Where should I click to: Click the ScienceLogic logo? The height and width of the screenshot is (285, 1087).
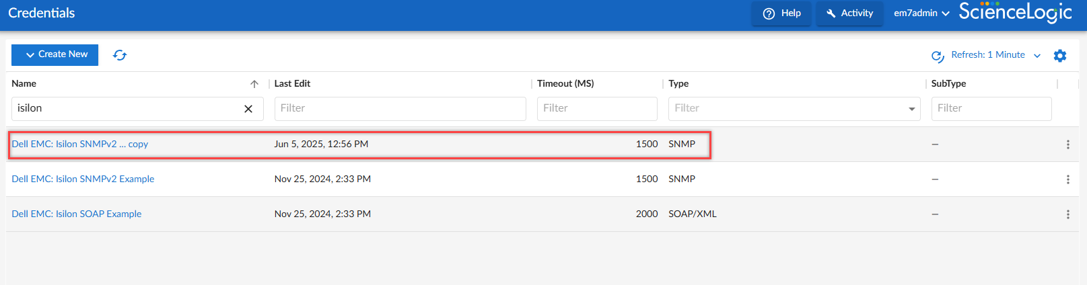click(1015, 13)
